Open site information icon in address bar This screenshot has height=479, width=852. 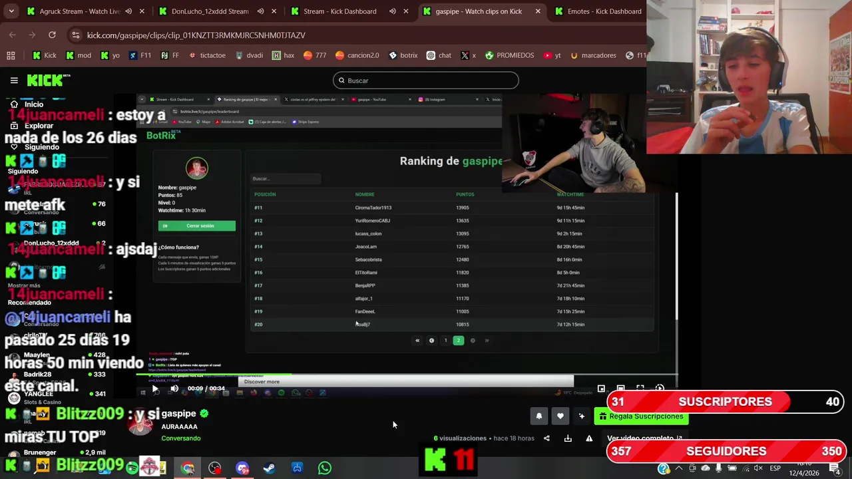[x=75, y=35]
